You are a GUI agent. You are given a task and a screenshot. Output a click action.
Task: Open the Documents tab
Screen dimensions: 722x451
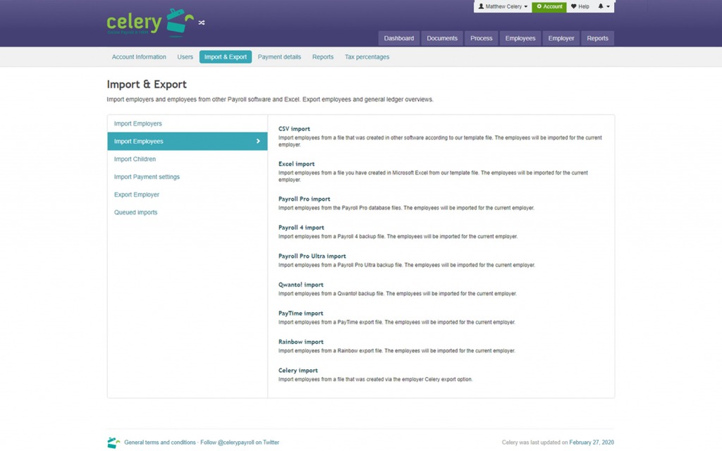click(x=442, y=38)
